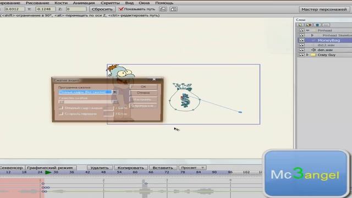Screen dimensions: 352x198
Task: Collapse the Pinhead layer group
Action: click(307, 30)
